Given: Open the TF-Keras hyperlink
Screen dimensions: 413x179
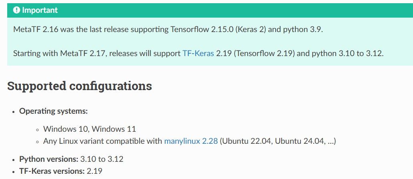Looking at the screenshot, I should [198, 53].
